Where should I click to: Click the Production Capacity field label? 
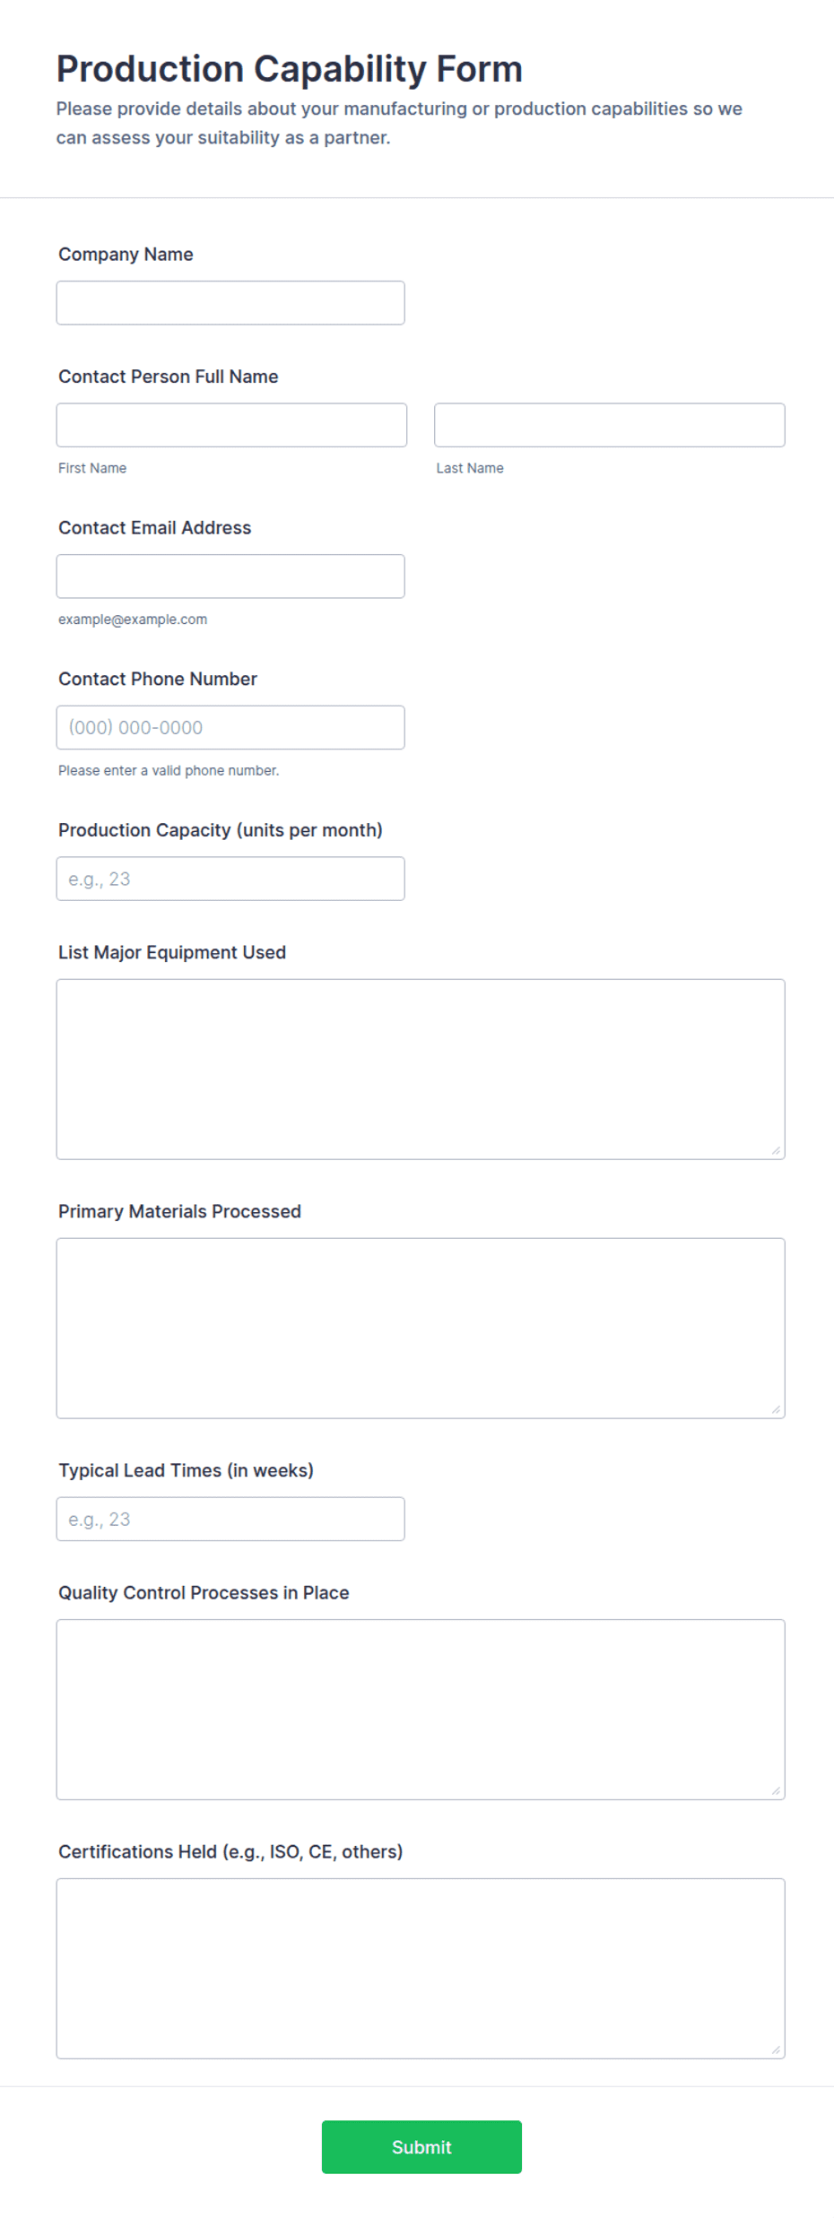pos(221,830)
